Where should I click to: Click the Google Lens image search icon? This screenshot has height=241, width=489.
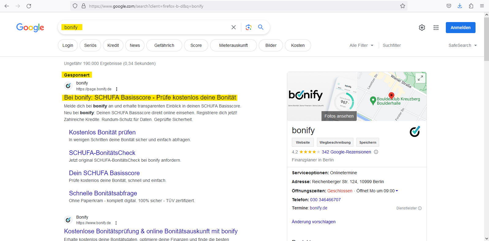click(249, 27)
